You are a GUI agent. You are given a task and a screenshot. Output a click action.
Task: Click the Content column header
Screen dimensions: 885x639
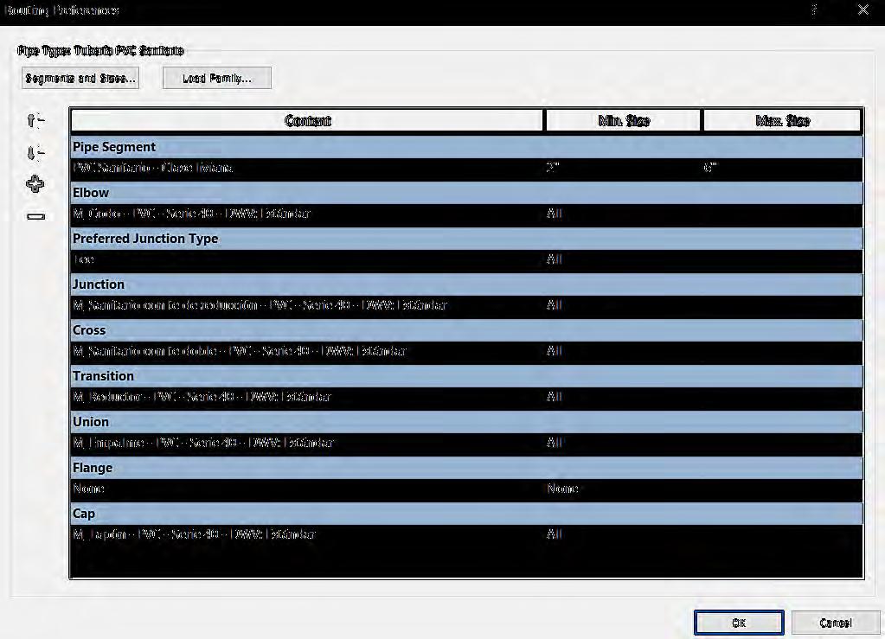click(x=307, y=121)
